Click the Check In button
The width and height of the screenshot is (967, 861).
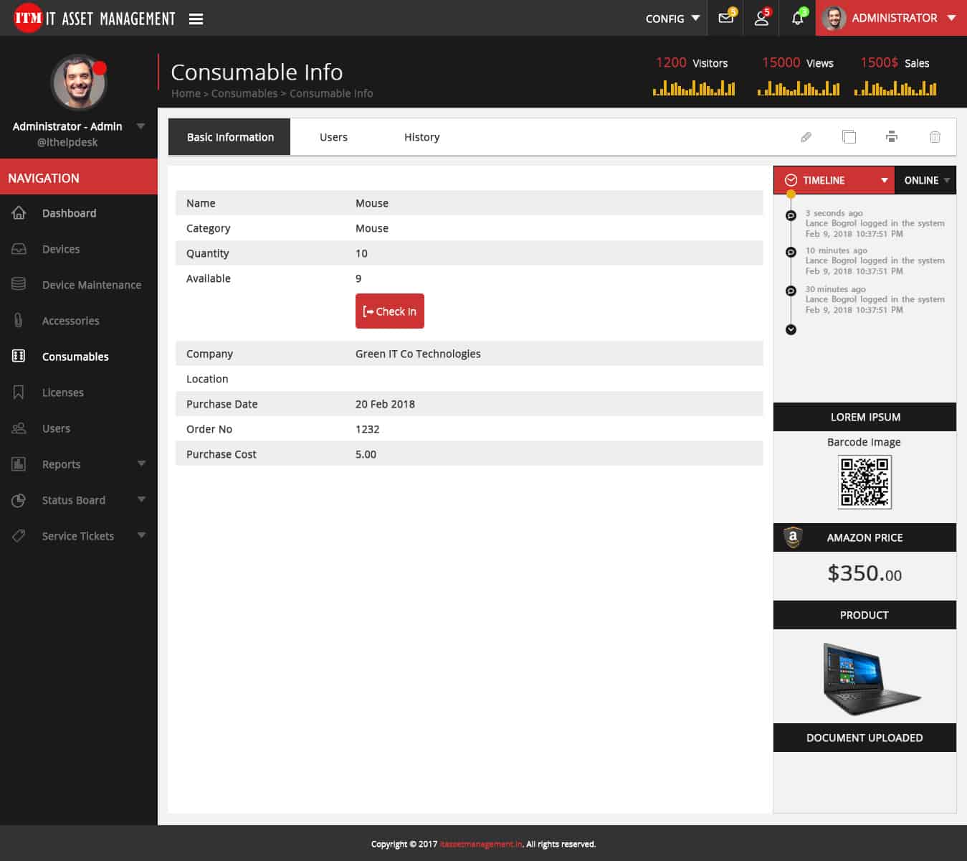tap(389, 311)
